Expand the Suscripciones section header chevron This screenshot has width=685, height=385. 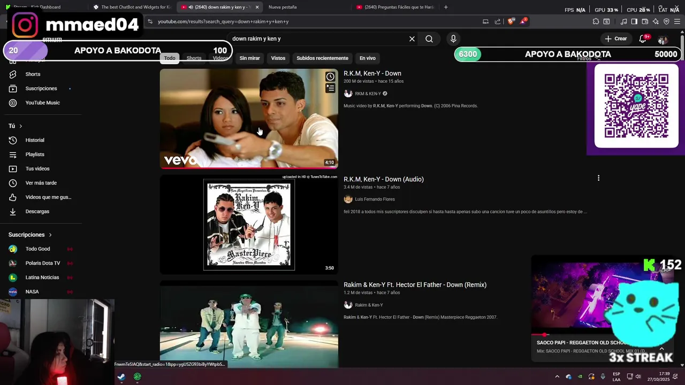point(50,235)
